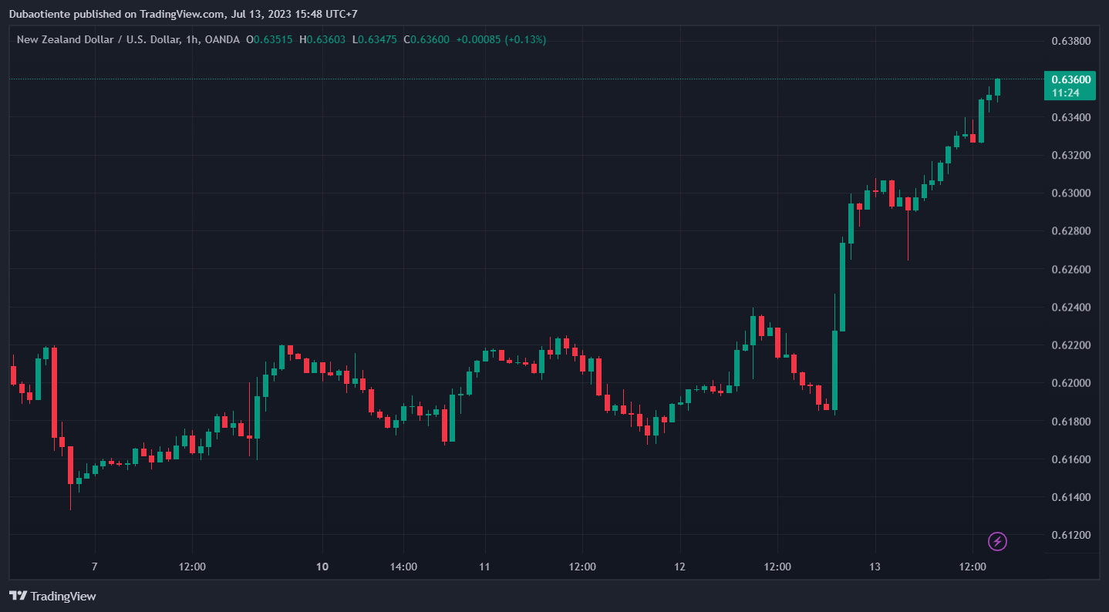Screen dimensions: 1109x612
Task: Click the purple lightning bolt icon
Action: coord(998,541)
